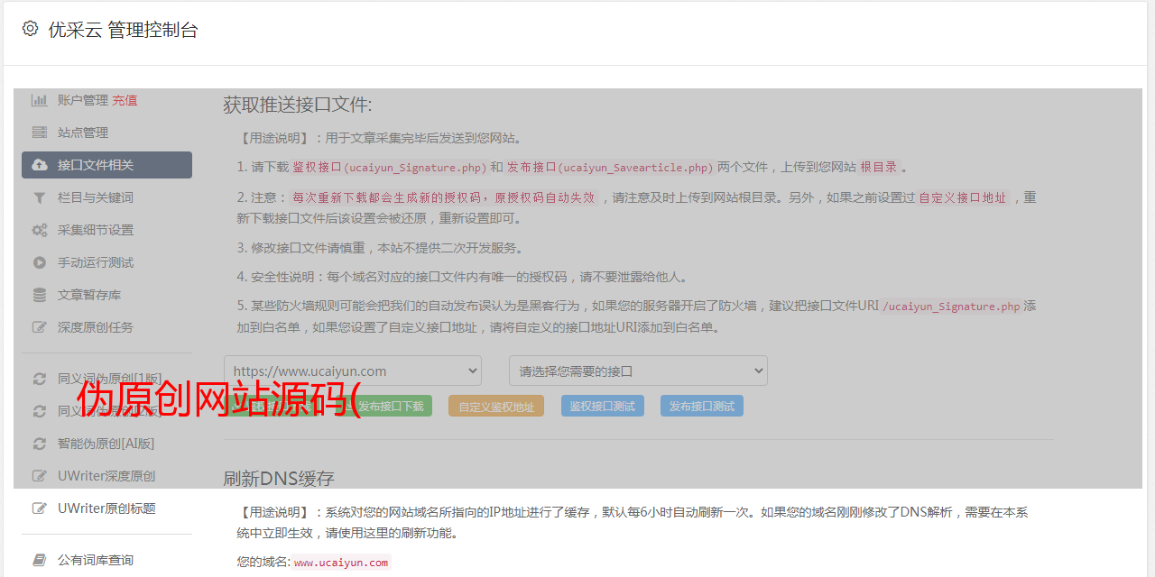
Task: Open the 请选择您需要的接口 dropdown
Action: 638,371
